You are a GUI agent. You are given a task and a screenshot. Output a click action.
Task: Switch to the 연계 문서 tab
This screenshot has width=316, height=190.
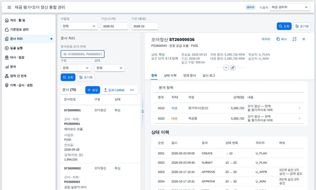[189, 75]
